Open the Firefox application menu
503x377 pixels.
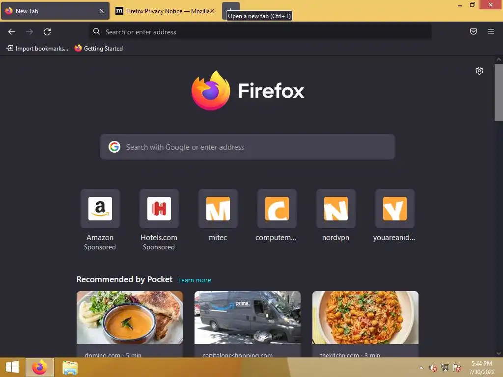tap(491, 31)
